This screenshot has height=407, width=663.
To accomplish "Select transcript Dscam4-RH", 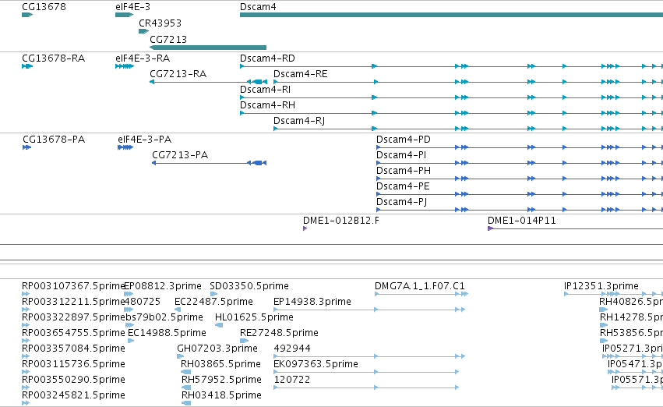I will pyautogui.click(x=267, y=105).
